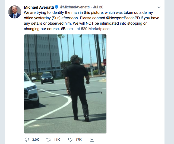Open the Michael Avenatti display name
Image resolution: width=174 pixels, height=144 pixels.
pos(39,7)
